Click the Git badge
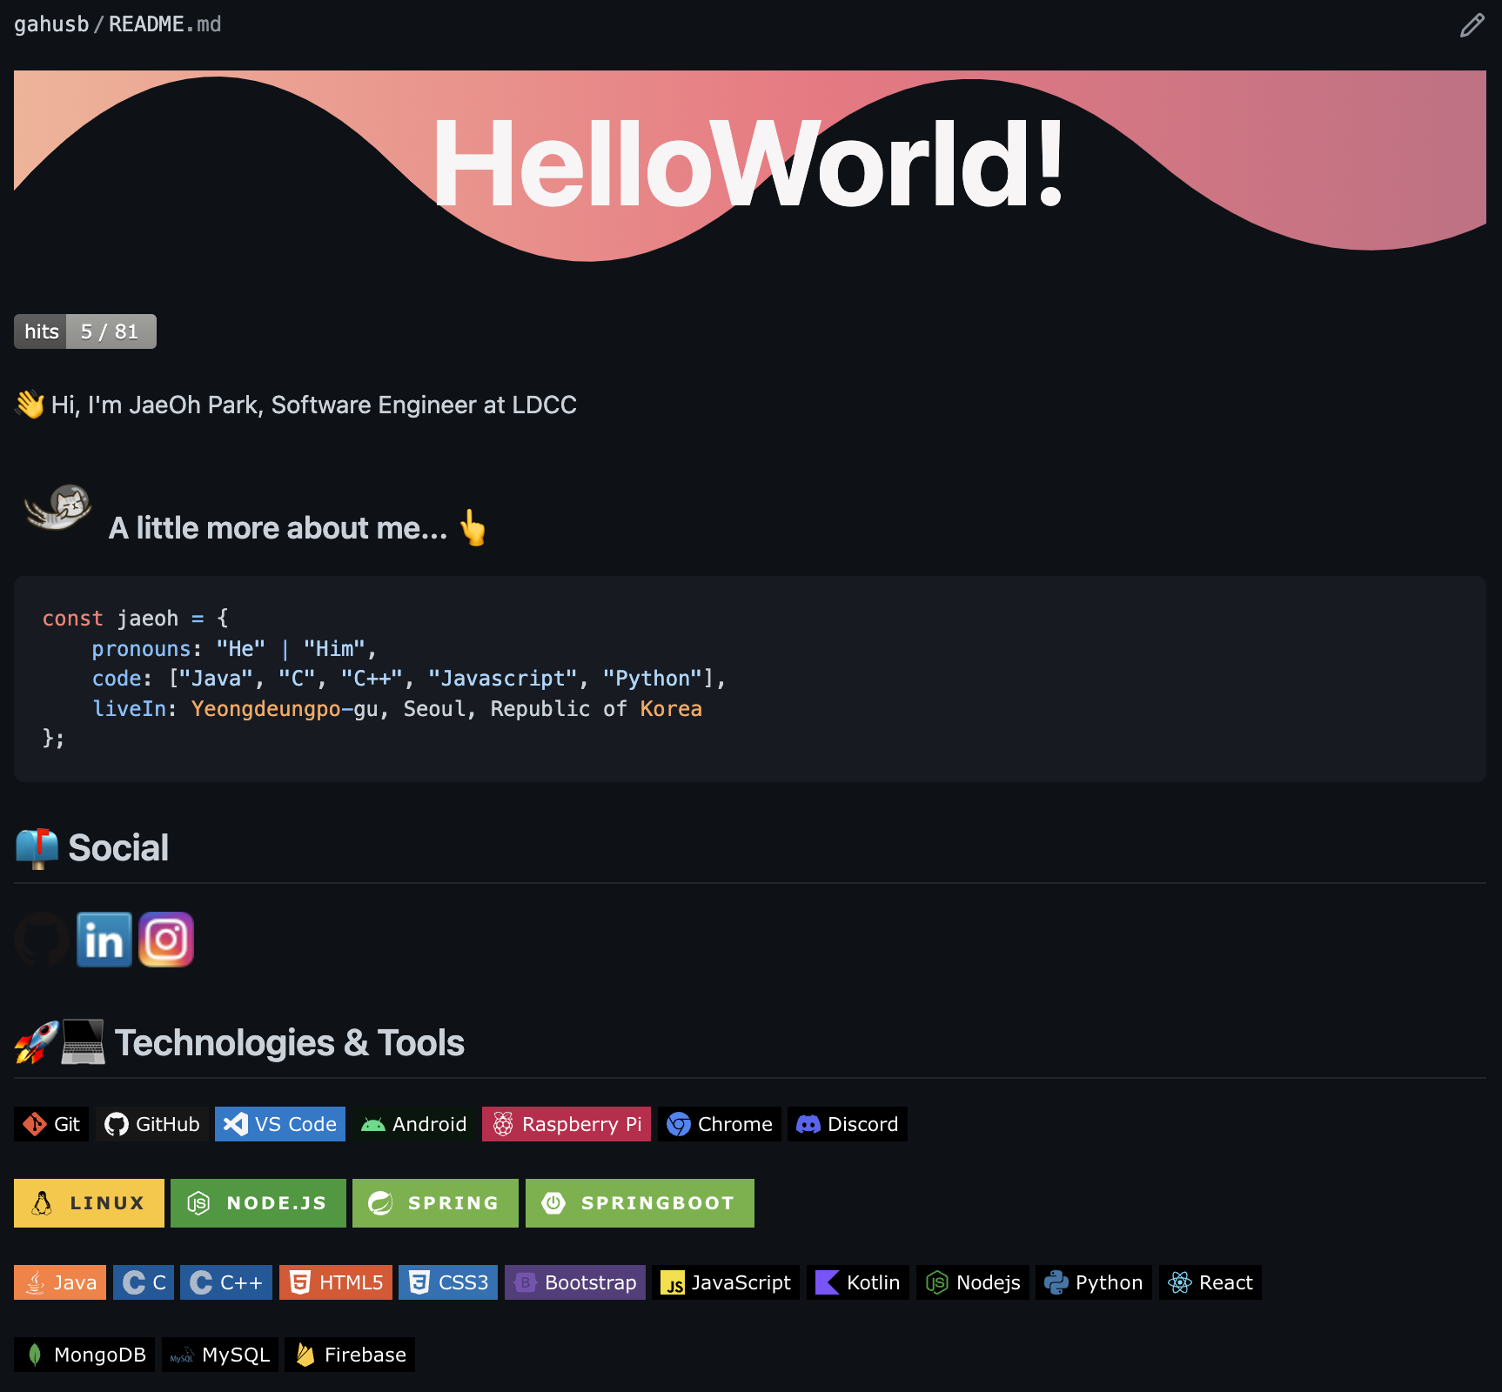Screen dimensions: 1502x1392 pos(50,1123)
